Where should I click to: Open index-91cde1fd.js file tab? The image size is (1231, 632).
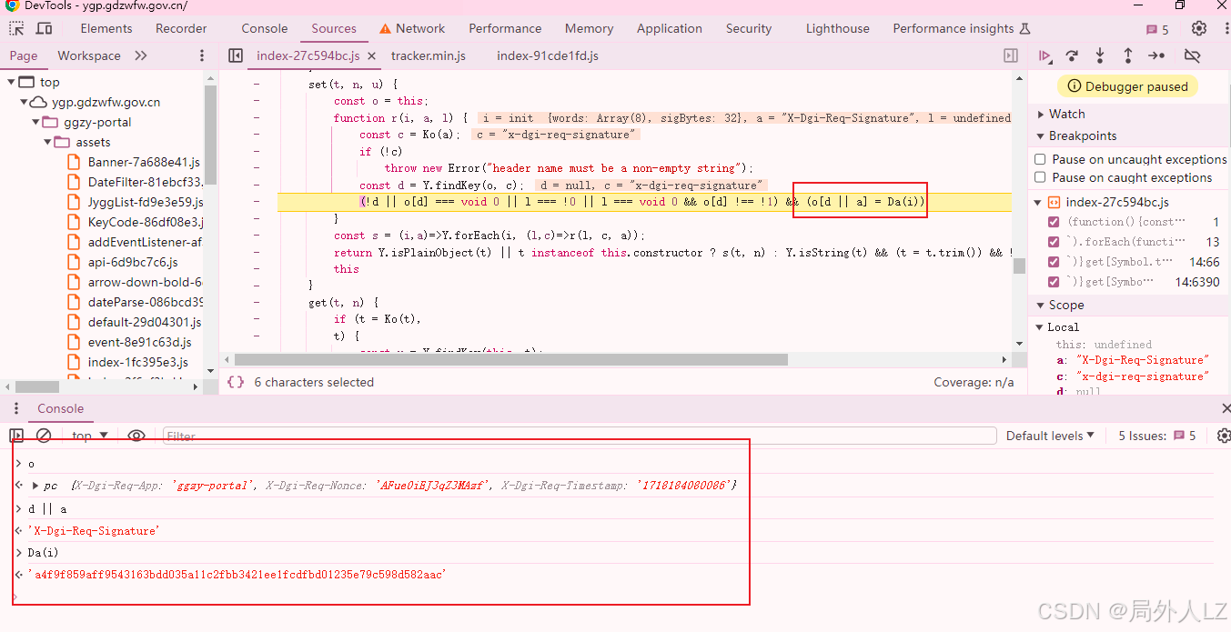coord(548,55)
